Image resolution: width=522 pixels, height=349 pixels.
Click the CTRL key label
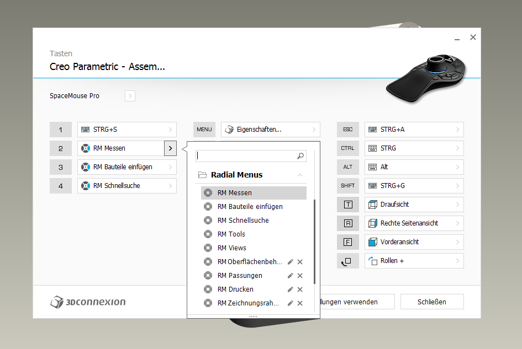pos(348,148)
